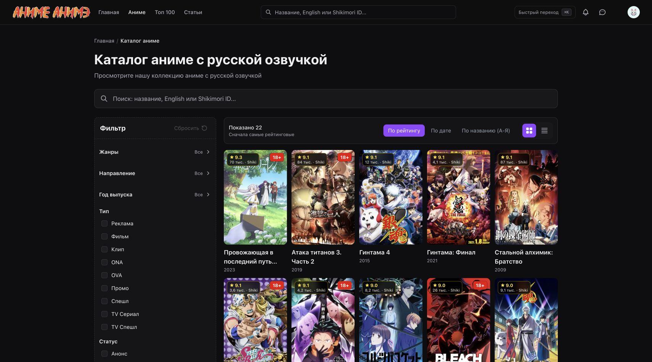Click the rating badge on Стальной алхимик poster
This screenshot has width=652, height=362.
click(514, 159)
